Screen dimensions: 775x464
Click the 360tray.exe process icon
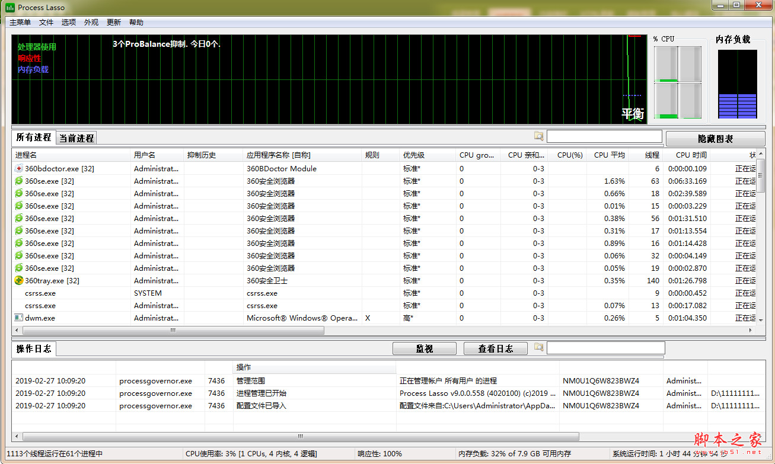[x=19, y=280]
